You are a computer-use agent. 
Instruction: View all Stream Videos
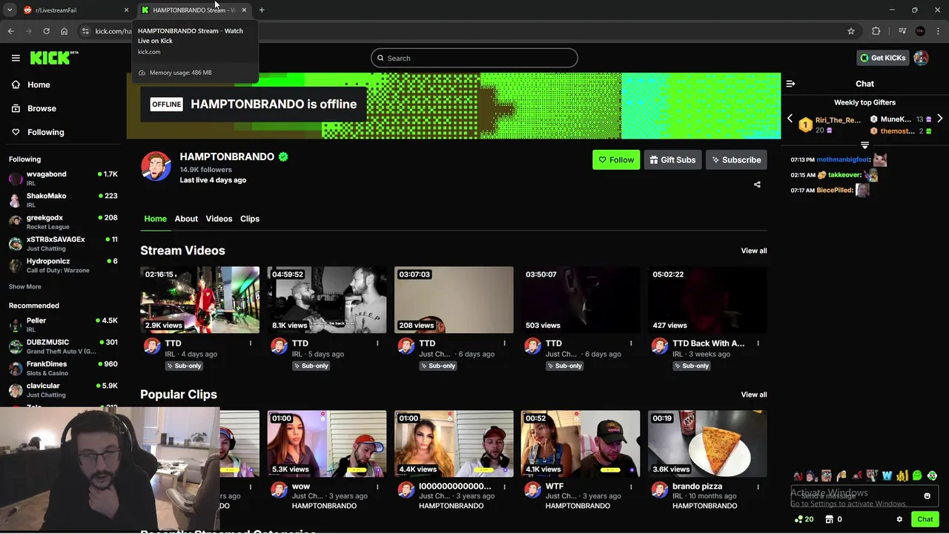click(754, 251)
